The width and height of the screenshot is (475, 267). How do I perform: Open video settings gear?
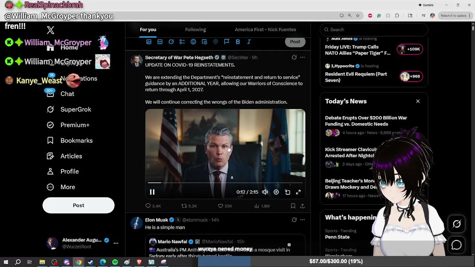(x=276, y=192)
